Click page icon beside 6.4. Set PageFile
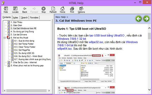152x95 pixels. pyautogui.click(x=12, y=50)
